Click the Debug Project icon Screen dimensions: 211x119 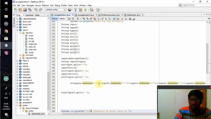tap(92, 10)
